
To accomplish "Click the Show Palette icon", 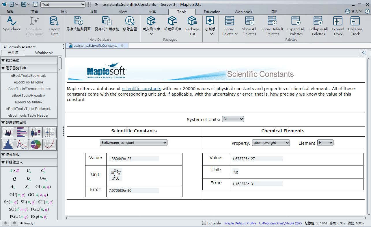I will (x=230, y=21).
